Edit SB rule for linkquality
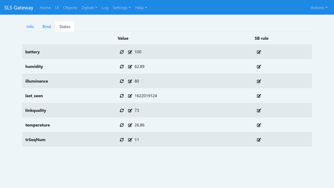This screenshot has height=188, width=334. click(x=259, y=111)
